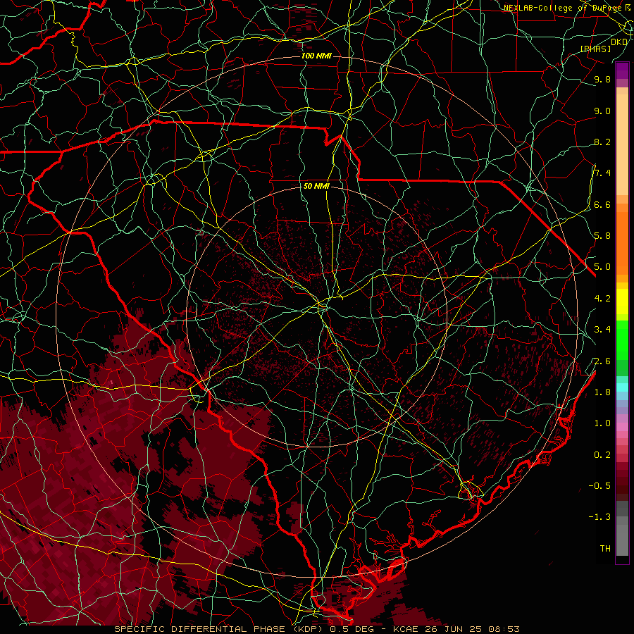Click the small NEXLAB logo icon
The height and width of the screenshot is (634, 634).
(x=628, y=7)
